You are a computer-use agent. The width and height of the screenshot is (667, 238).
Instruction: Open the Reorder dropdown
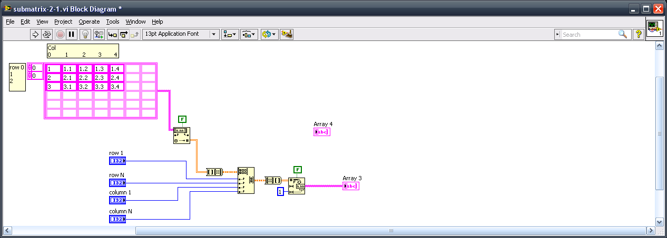coord(268,34)
